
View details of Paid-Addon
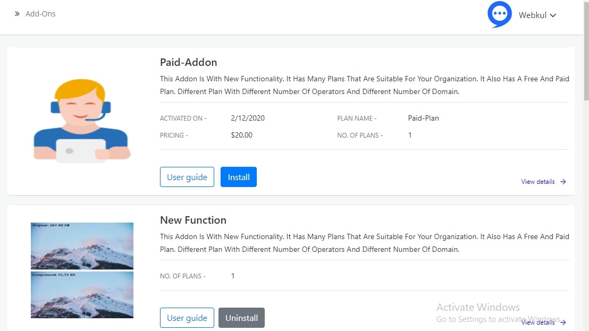point(537,182)
